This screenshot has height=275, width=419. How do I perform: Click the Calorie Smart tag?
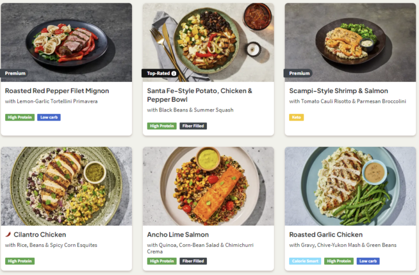(305, 261)
